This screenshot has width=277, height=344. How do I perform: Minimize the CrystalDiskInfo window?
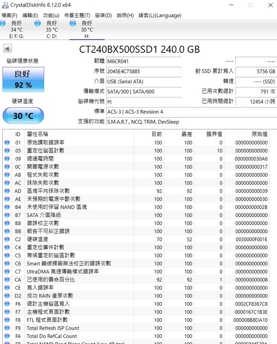coord(232,5)
